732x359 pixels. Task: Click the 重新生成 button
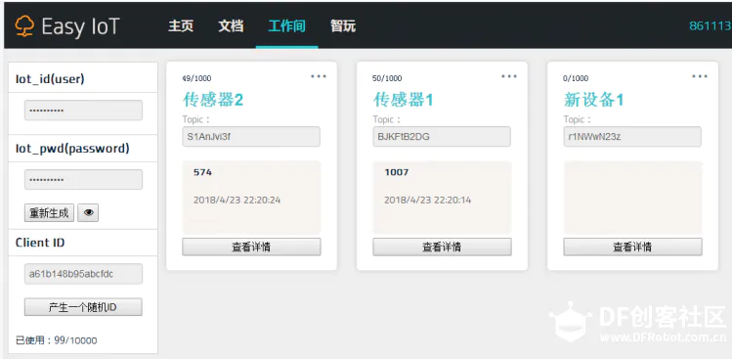click(x=49, y=213)
